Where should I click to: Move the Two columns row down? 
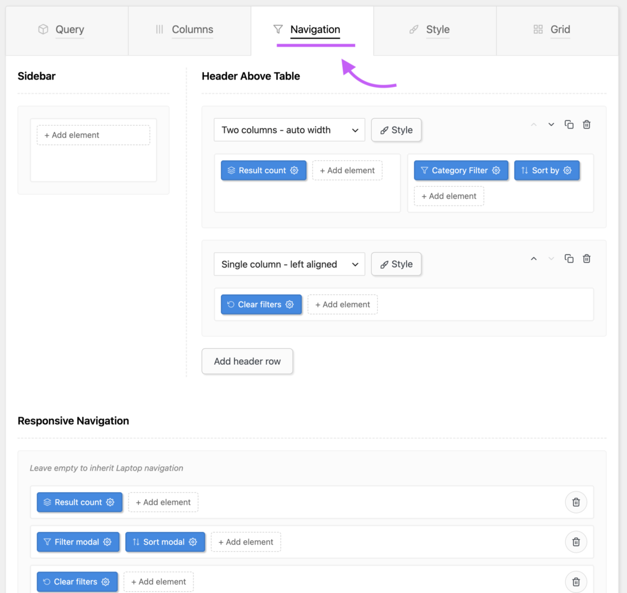point(551,125)
